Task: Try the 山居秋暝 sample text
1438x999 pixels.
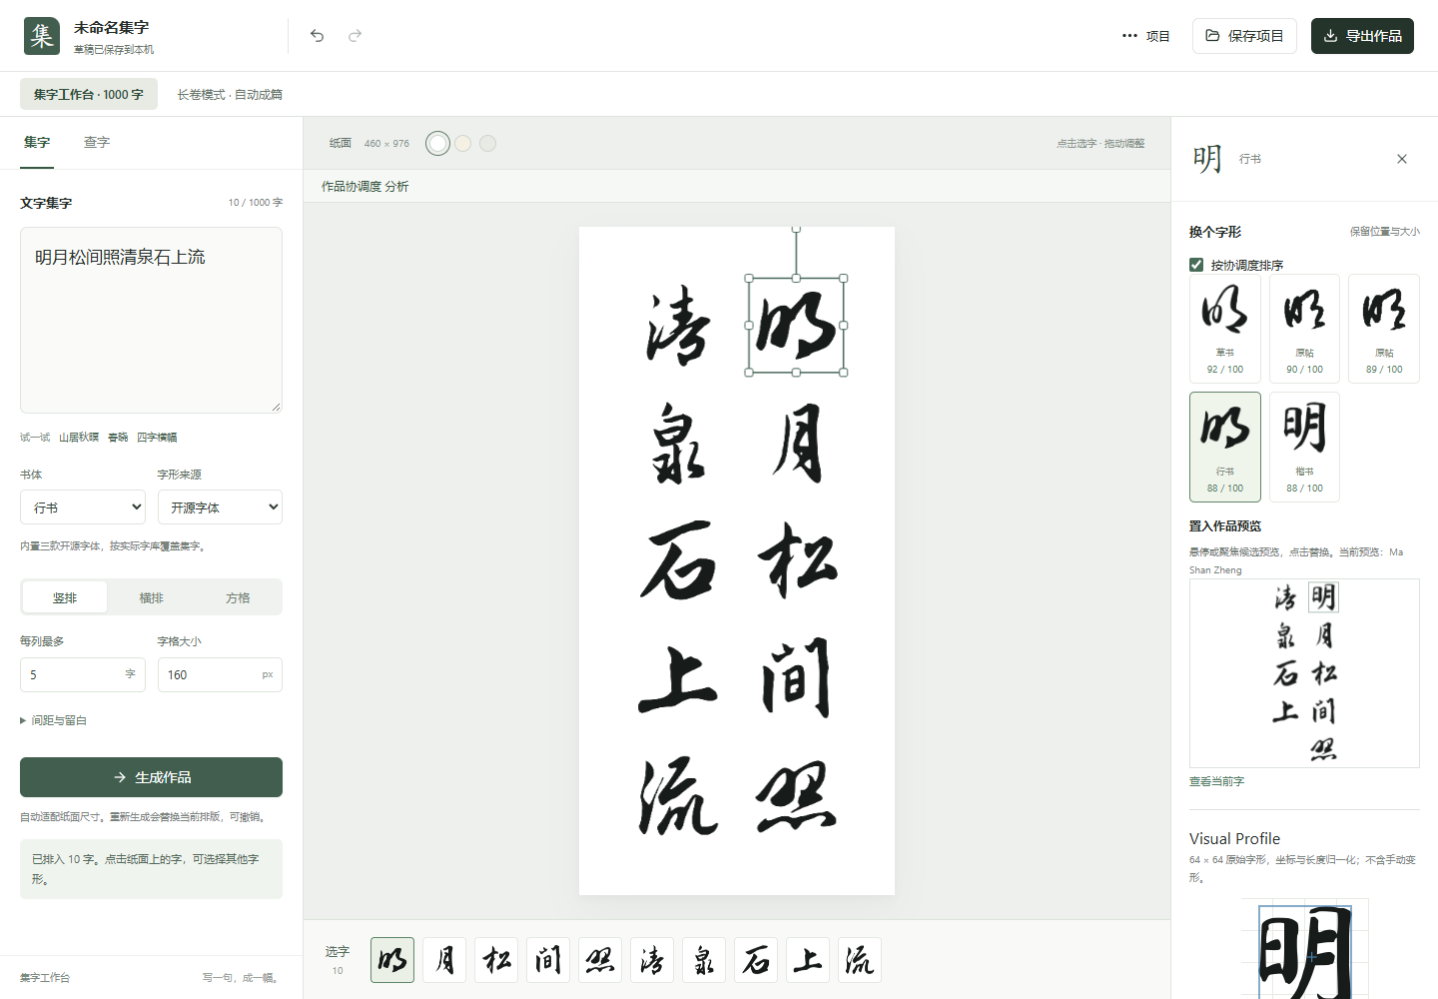Action: click(x=79, y=438)
